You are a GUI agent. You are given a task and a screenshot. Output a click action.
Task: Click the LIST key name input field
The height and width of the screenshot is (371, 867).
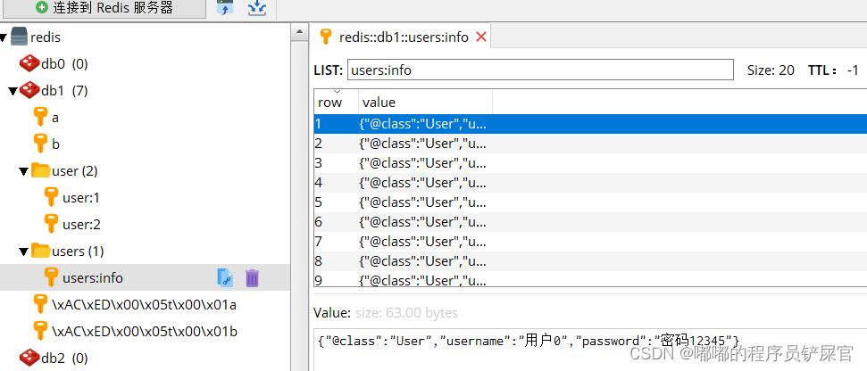click(540, 70)
